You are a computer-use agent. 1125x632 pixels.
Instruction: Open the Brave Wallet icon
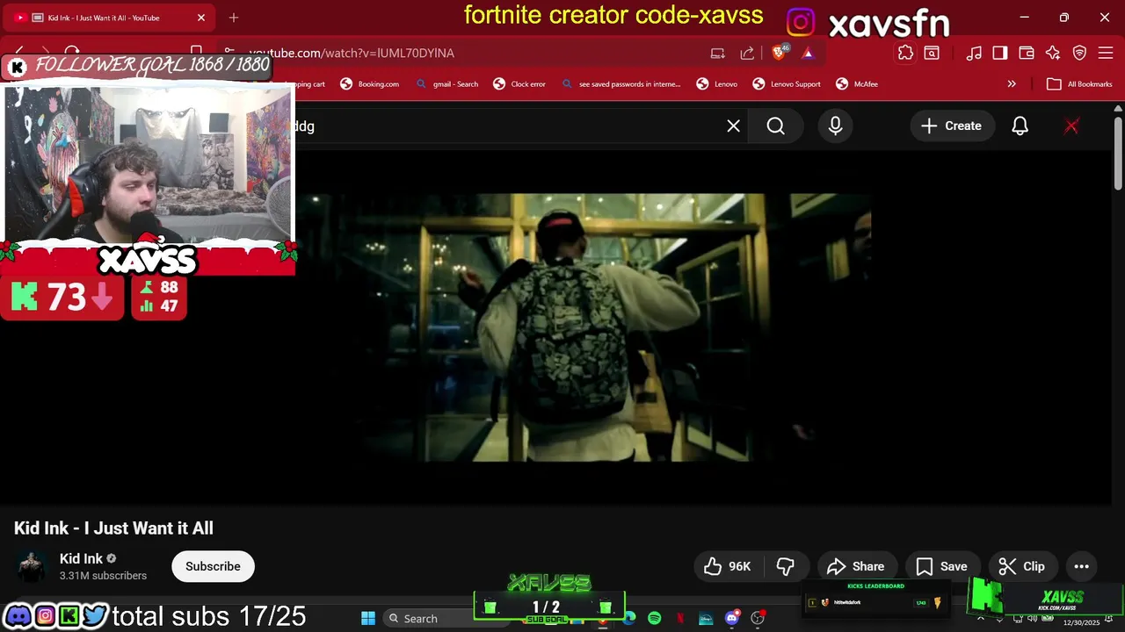(1026, 53)
